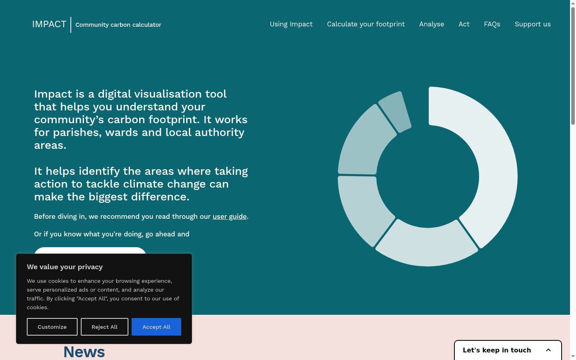This screenshot has width=576, height=360.
Task: Click the scrollbar up arrow
Action: [573, 3]
